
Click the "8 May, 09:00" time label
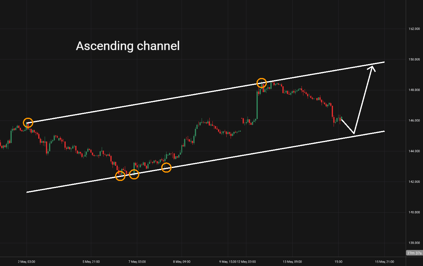(182, 262)
